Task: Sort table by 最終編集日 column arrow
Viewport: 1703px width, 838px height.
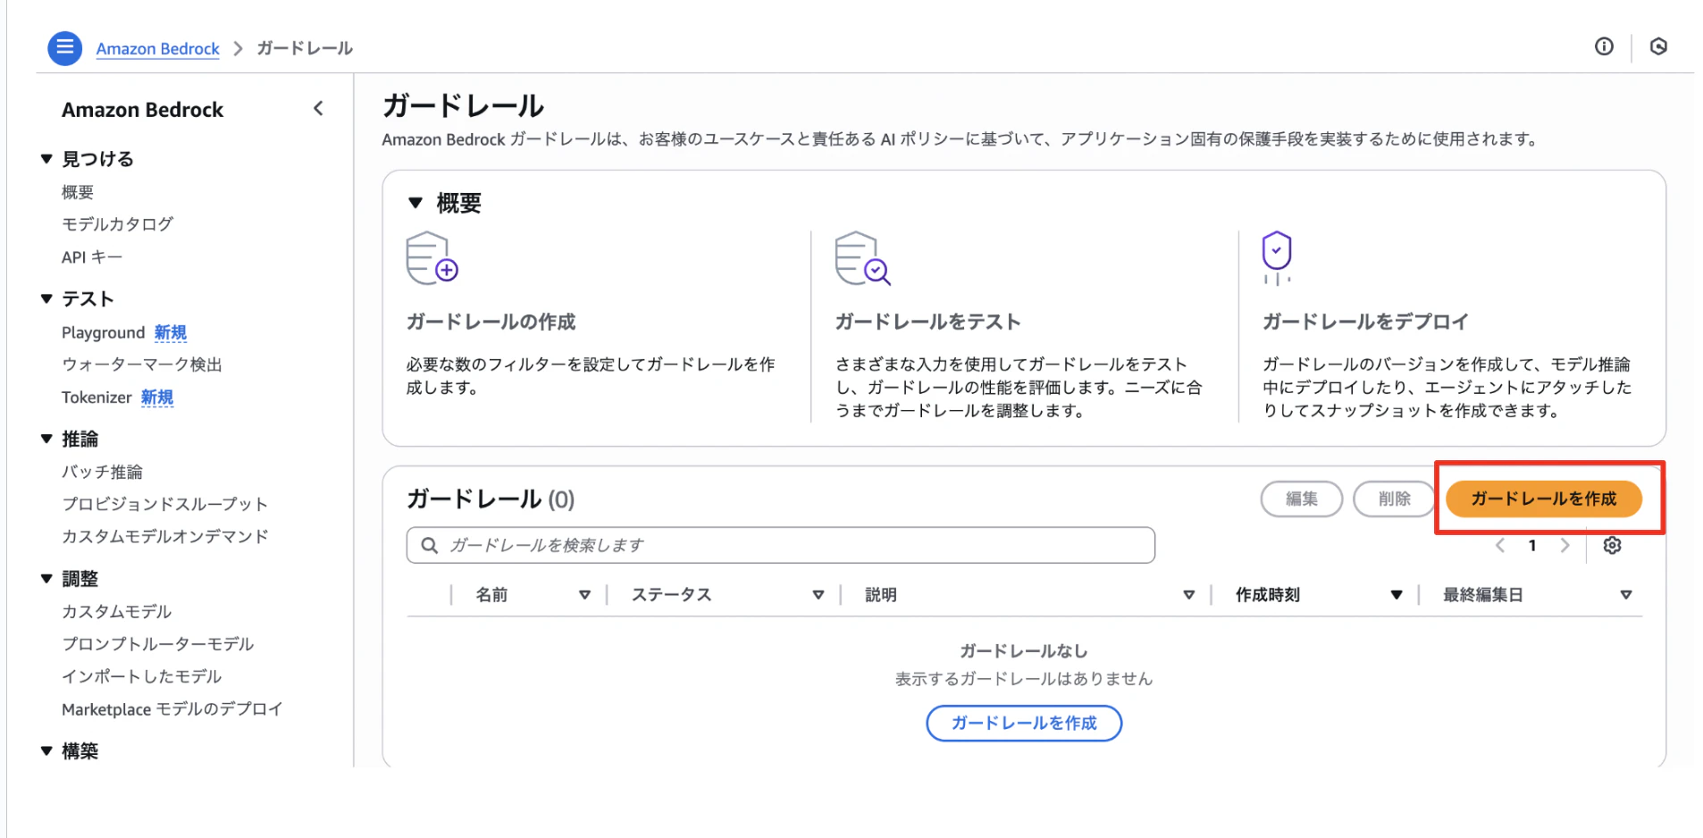Action: click(x=1626, y=595)
